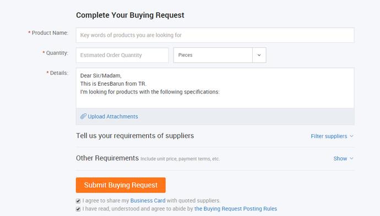Click 'Tell us your requirements of suppliers' text
The image size is (380, 216).
tap(135, 136)
